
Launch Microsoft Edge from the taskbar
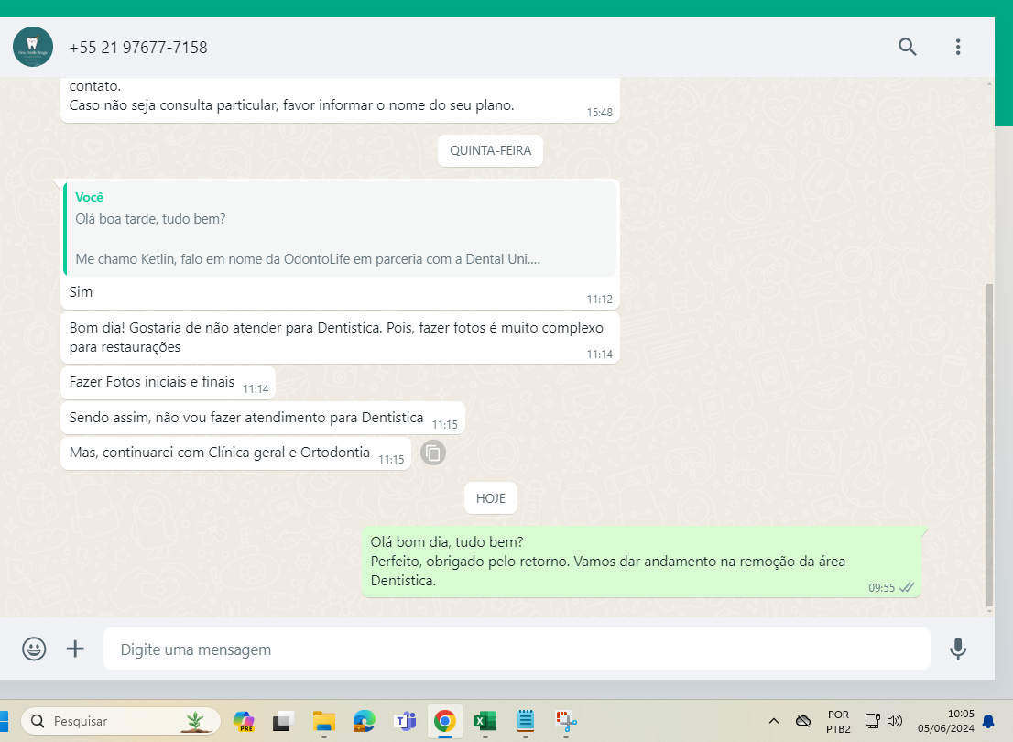(365, 721)
